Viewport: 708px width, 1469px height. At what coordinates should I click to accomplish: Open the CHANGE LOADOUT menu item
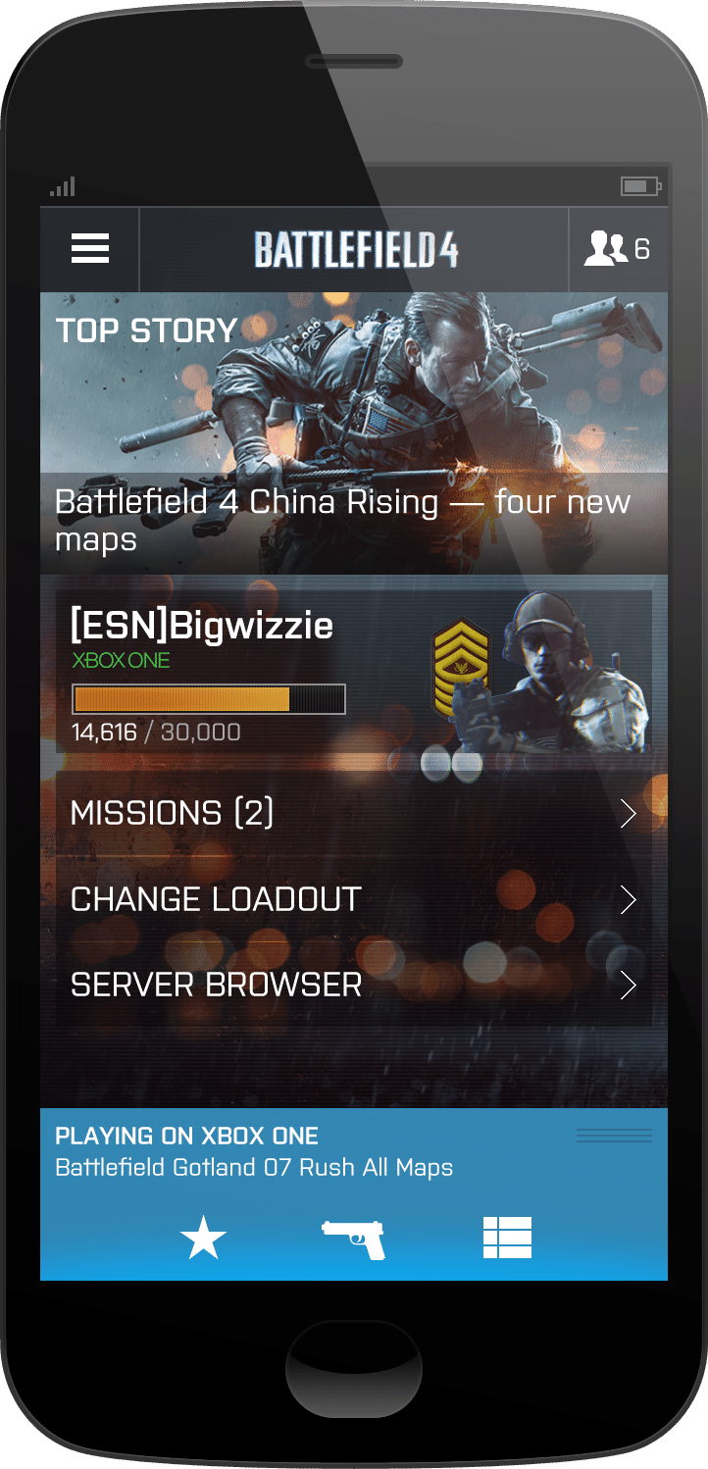(354, 899)
